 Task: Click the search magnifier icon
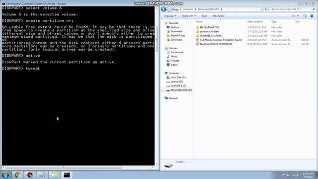pos(314,9)
